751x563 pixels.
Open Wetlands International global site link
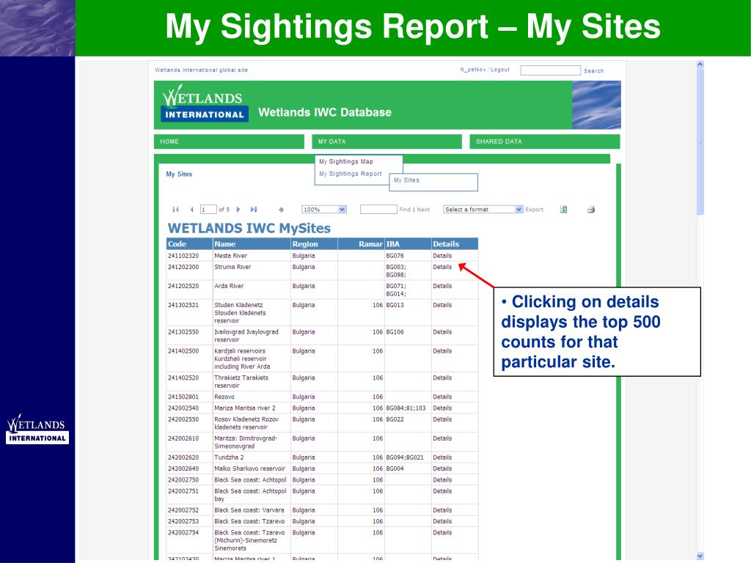201,70
